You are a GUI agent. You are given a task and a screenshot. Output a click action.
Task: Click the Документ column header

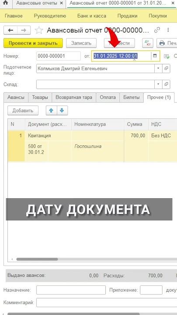click(x=48, y=124)
